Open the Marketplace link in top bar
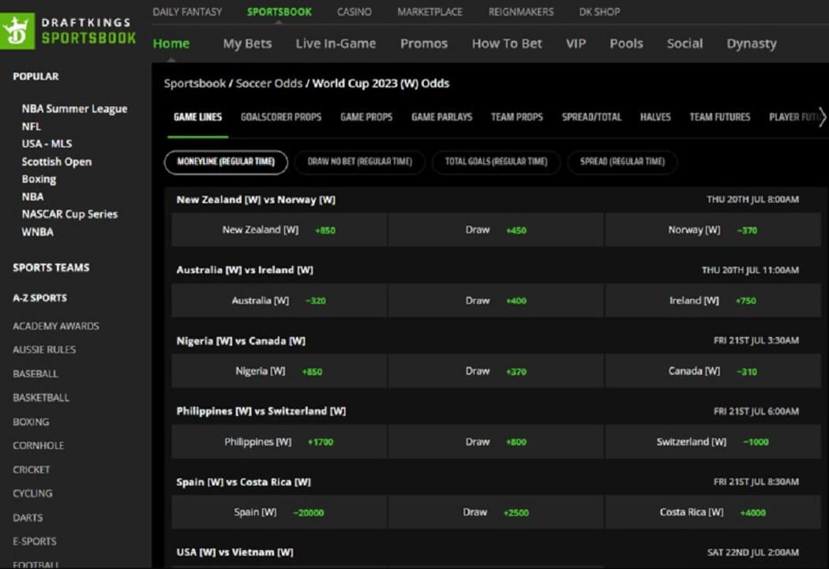 (x=430, y=12)
